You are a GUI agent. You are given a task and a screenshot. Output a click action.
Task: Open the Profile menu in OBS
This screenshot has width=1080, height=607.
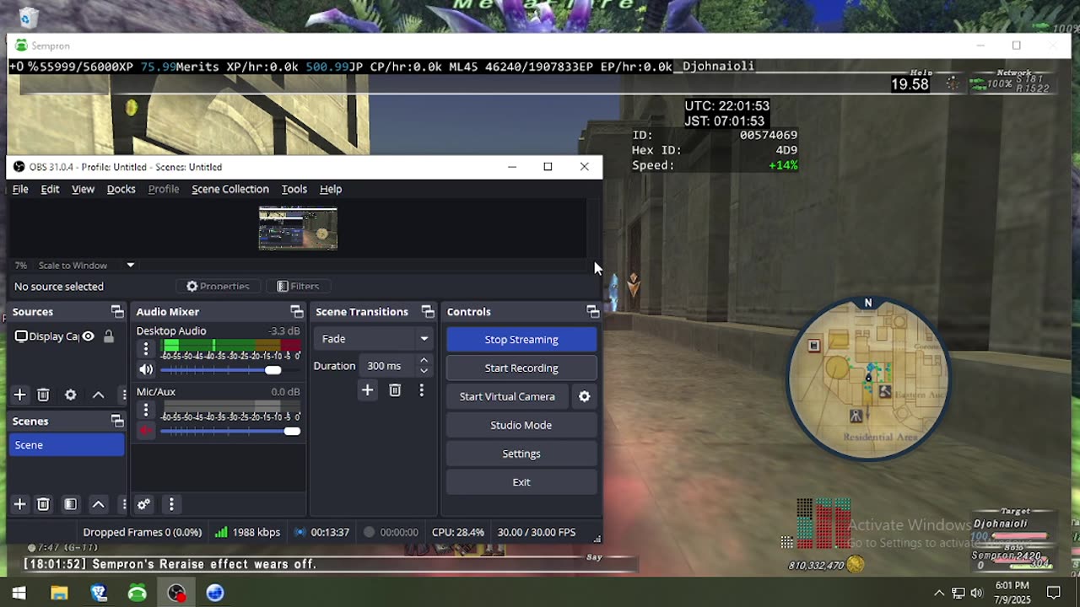click(164, 189)
